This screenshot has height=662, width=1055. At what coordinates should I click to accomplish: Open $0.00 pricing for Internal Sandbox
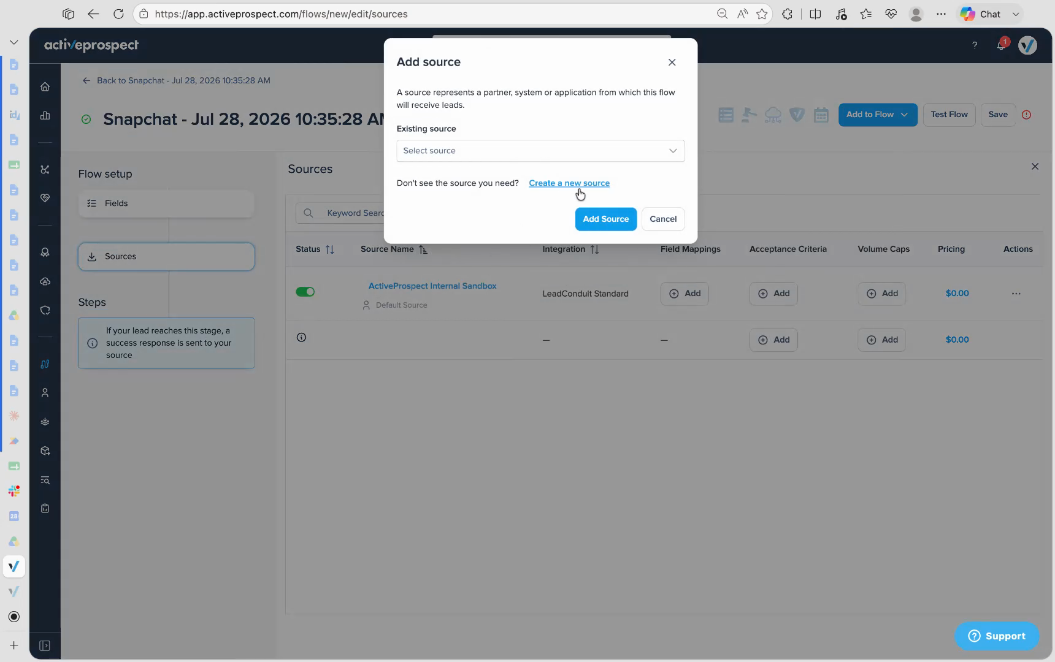click(957, 294)
